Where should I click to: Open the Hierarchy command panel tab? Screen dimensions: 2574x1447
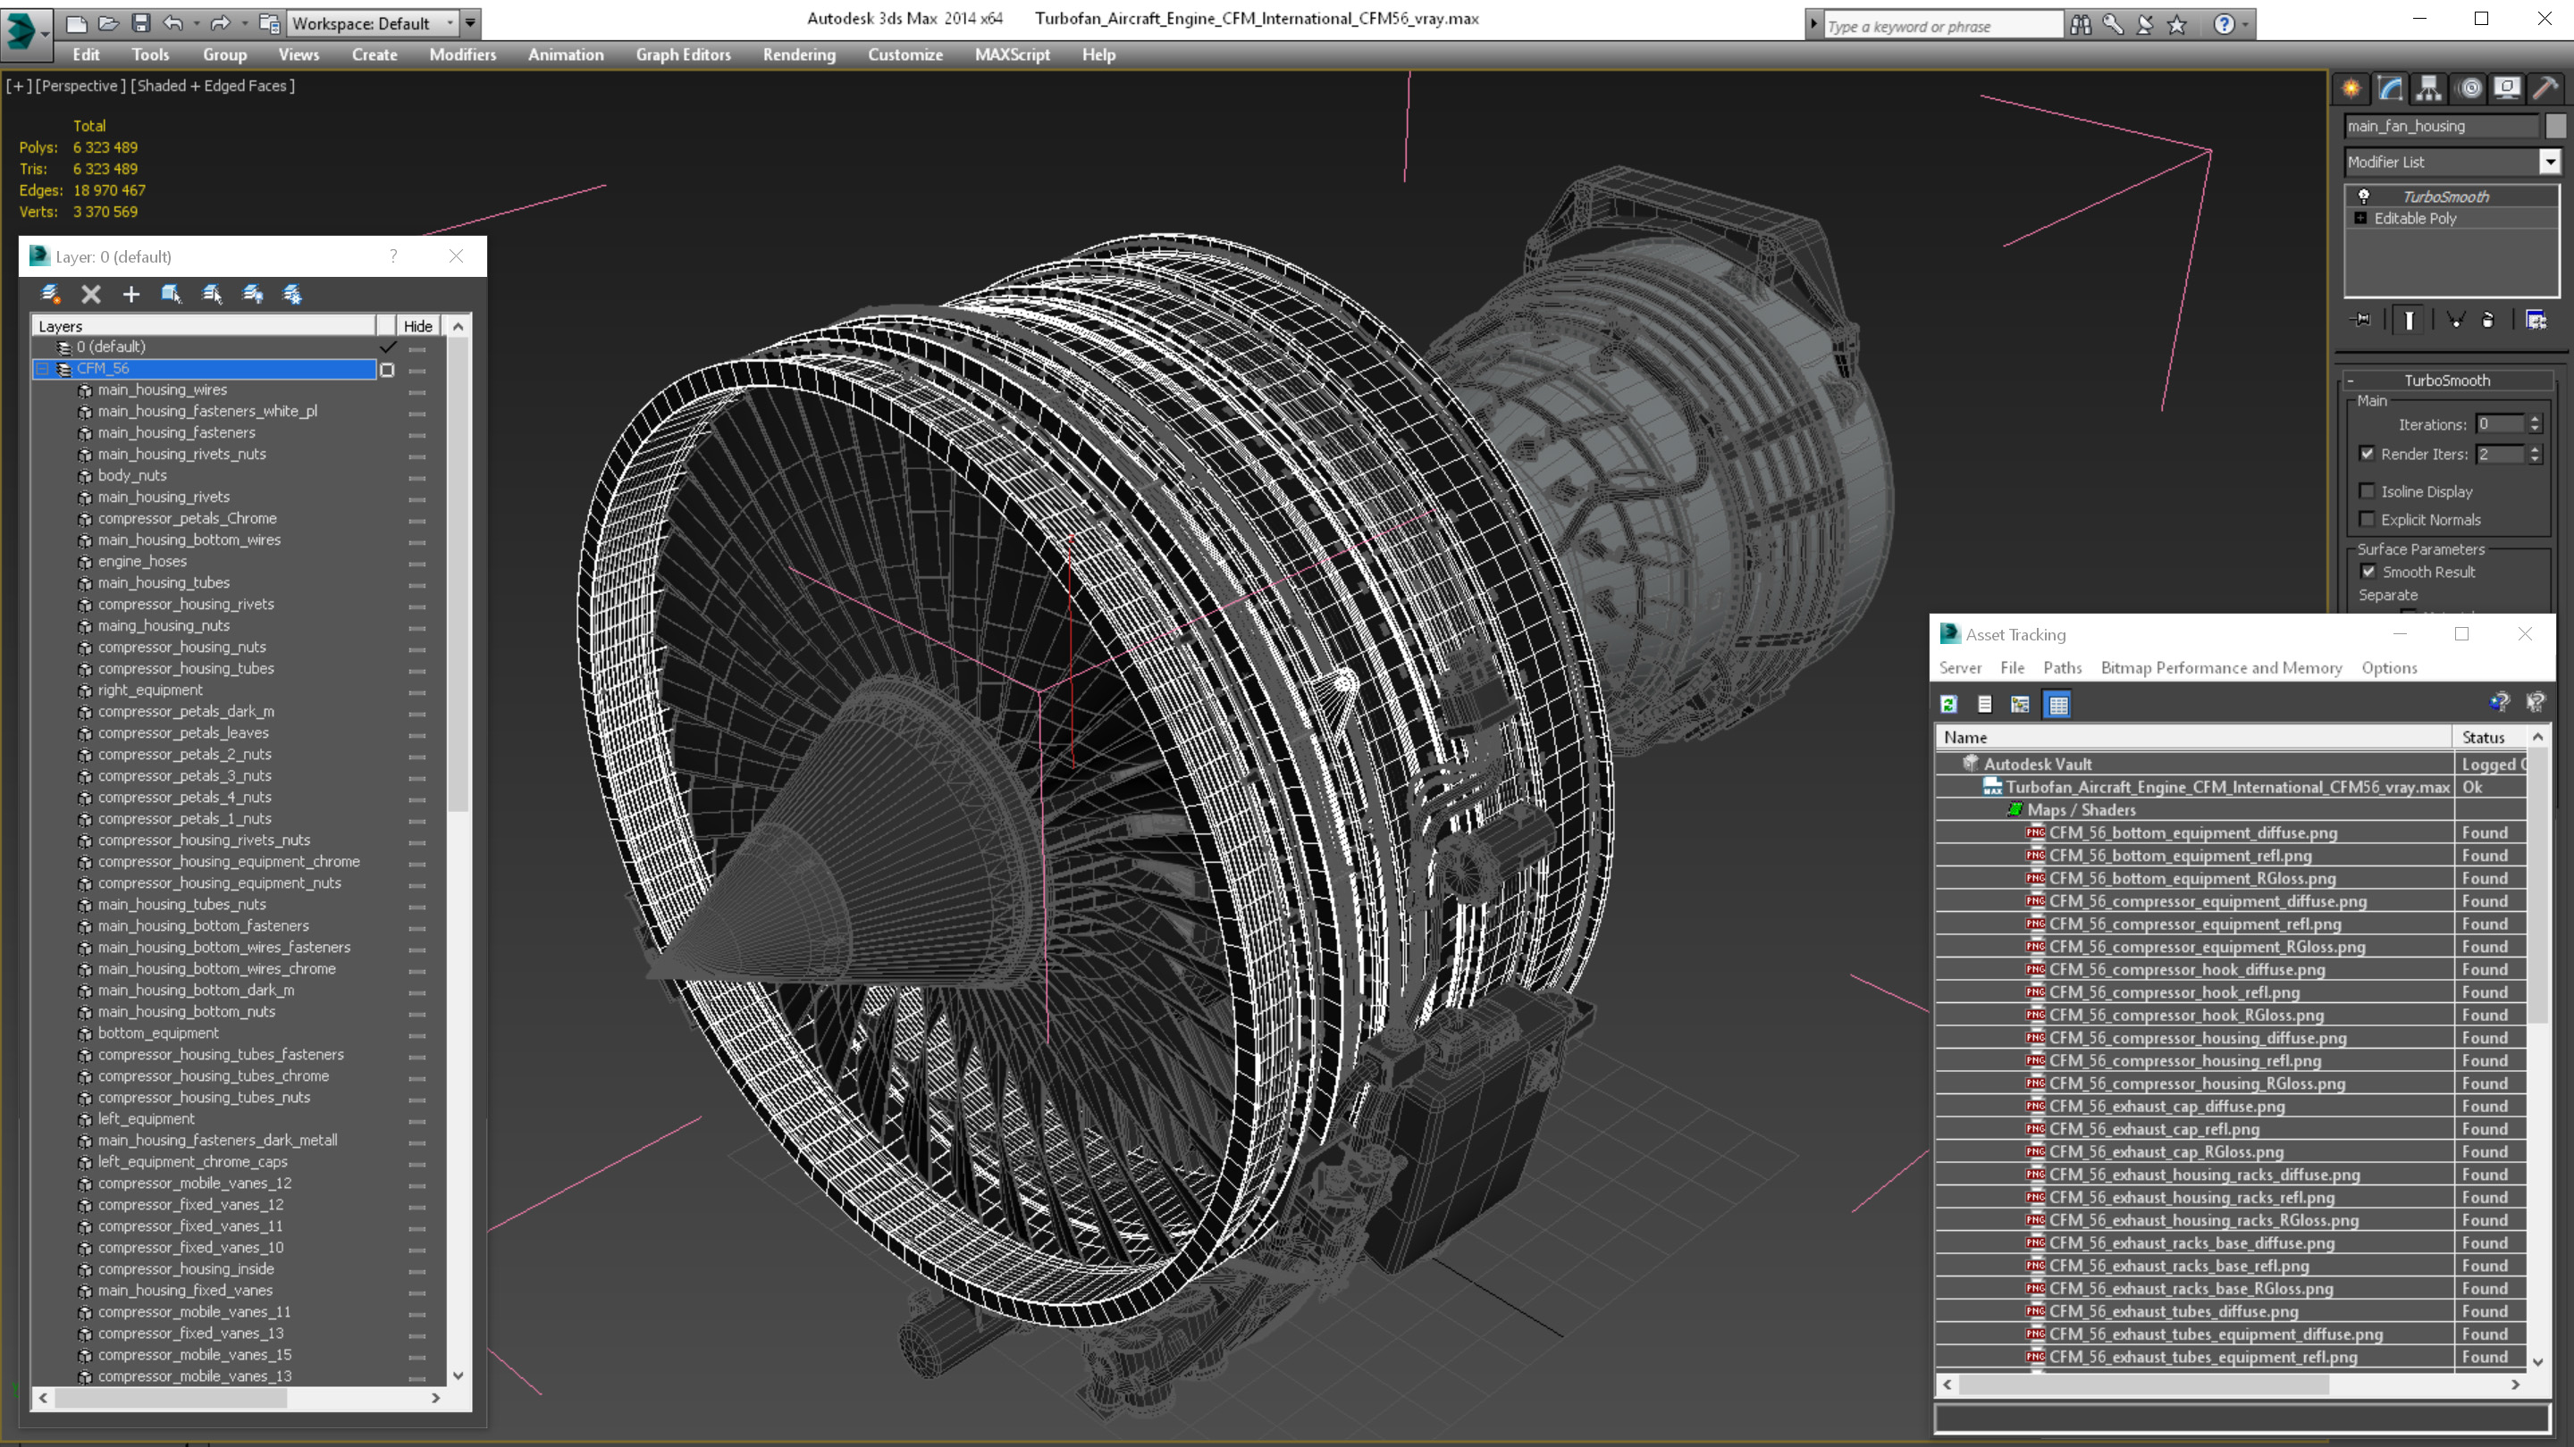pos(2429,89)
